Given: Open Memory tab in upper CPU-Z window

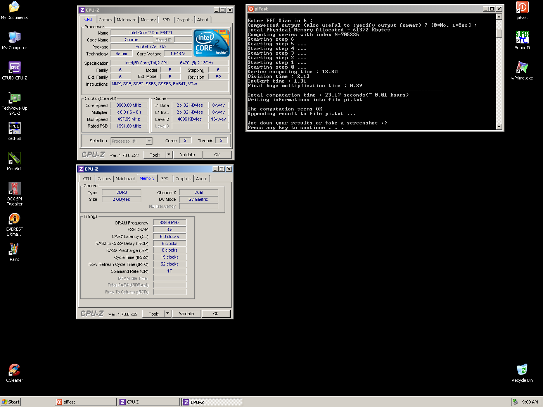Looking at the screenshot, I should 148,20.
